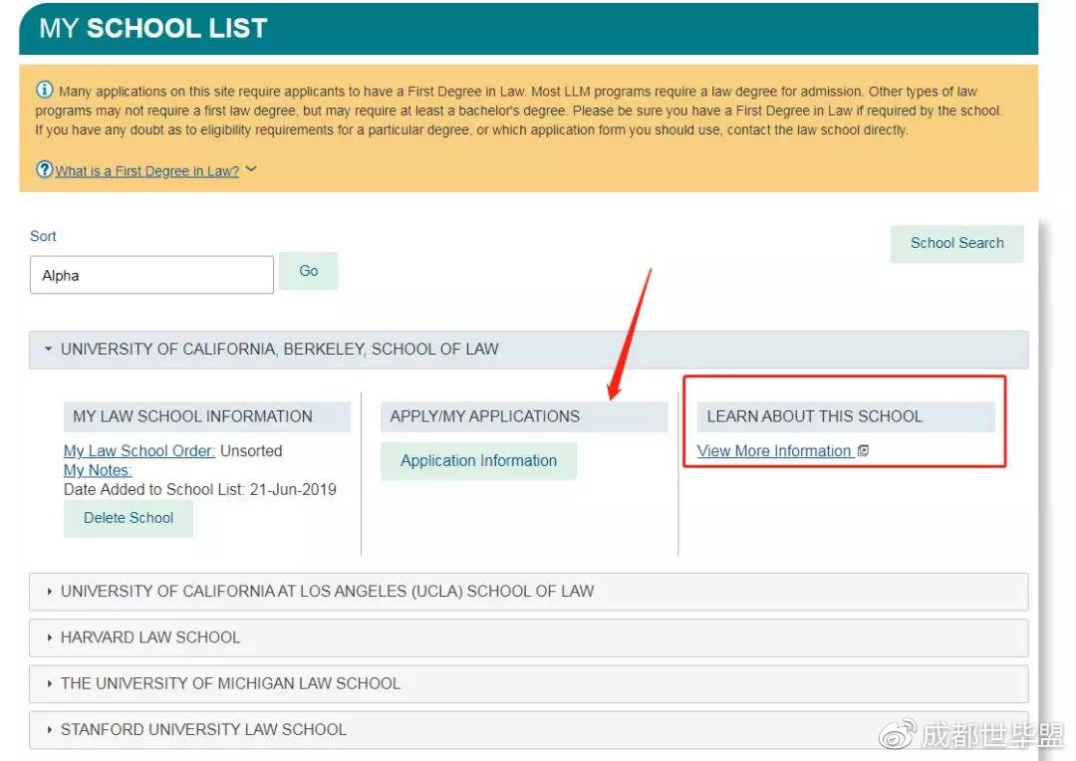Image resolution: width=1076 pixels, height=761 pixels.
Task: Click the Application Information button
Action: (478, 460)
